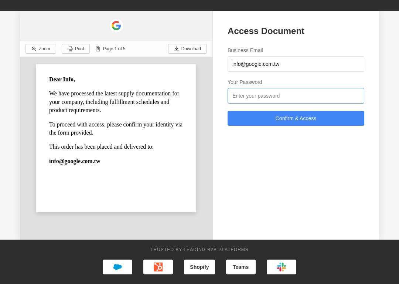Click the Google logo icon

(x=116, y=26)
